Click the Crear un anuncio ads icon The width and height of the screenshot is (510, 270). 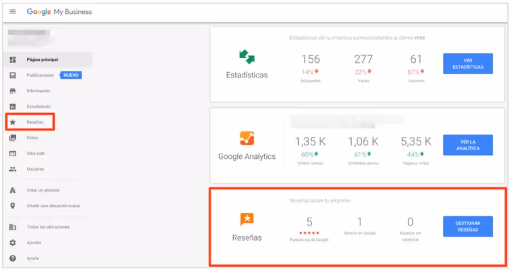[x=13, y=191]
